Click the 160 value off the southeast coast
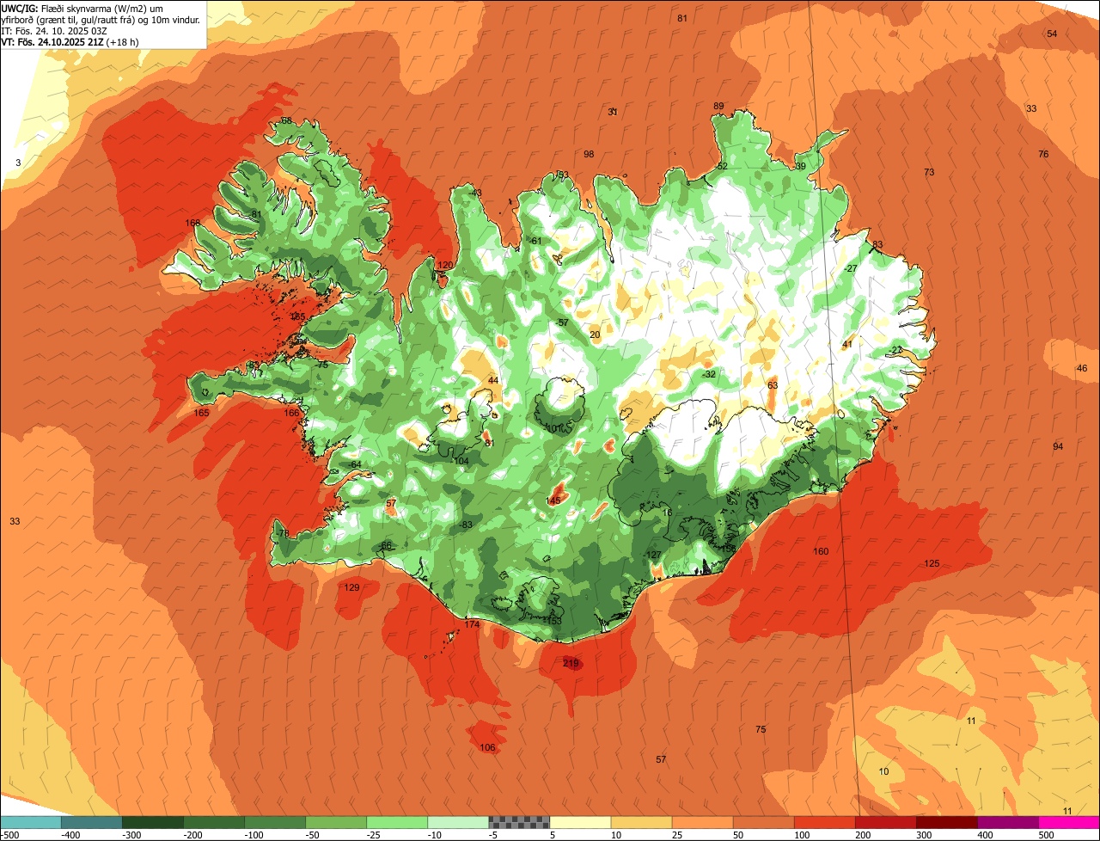This screenshot has height=841, width=1100. click(x=821, y=551)
